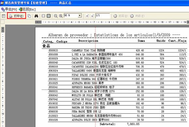Go back using 返回[Esc]
Image resolution: width=189 pixels, height=127 pixels.
(27, 9)
